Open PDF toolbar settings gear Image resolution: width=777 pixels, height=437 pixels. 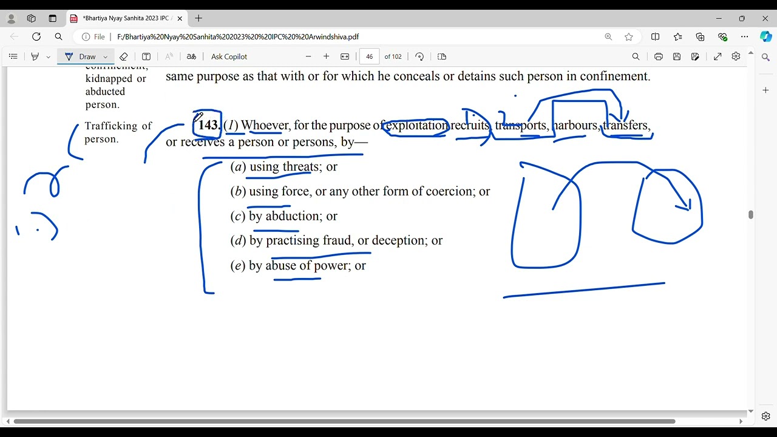(736, 56)
